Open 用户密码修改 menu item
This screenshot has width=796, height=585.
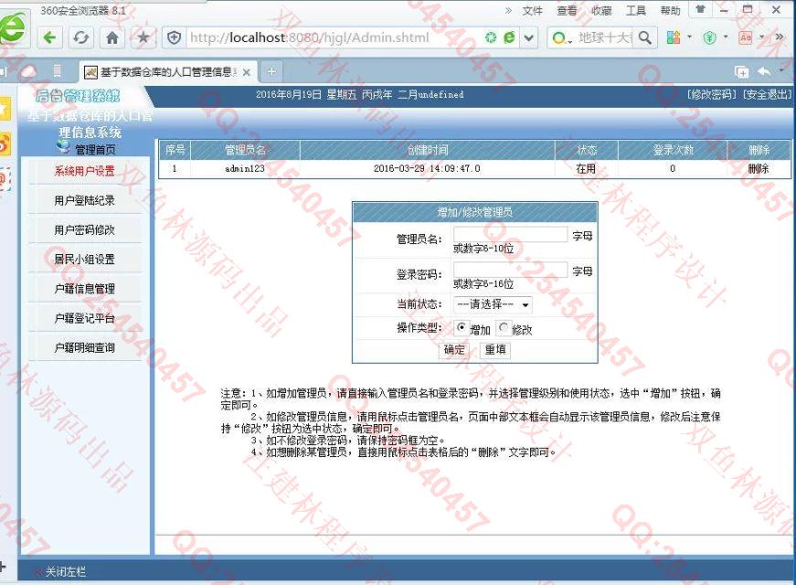click(x=85, y=230)
